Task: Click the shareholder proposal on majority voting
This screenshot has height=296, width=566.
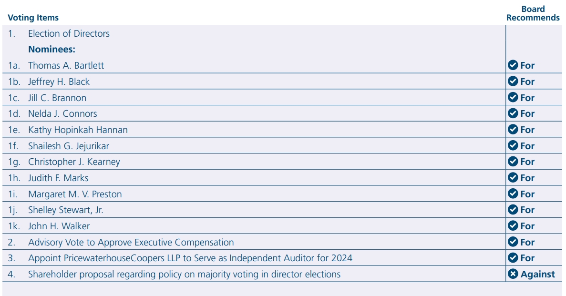Action: [184, 274]
